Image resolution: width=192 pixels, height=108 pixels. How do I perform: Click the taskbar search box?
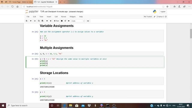point(27,105)
